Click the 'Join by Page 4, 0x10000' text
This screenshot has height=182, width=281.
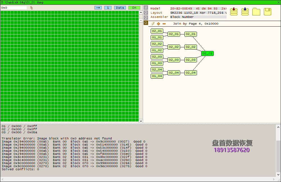tap(196, 24)
